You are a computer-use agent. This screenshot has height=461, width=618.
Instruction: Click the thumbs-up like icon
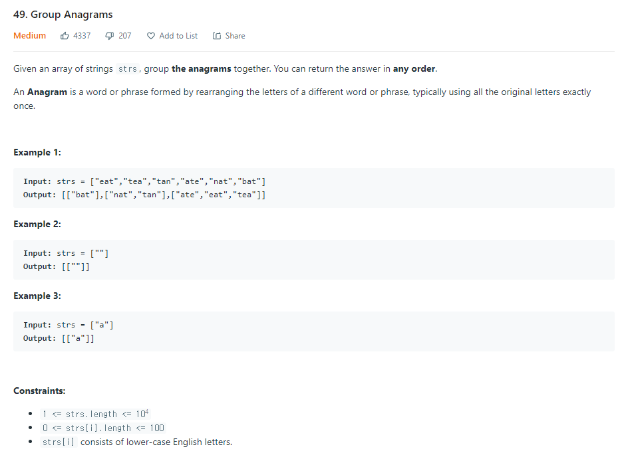pyautogui.click(x=65, y=36)
